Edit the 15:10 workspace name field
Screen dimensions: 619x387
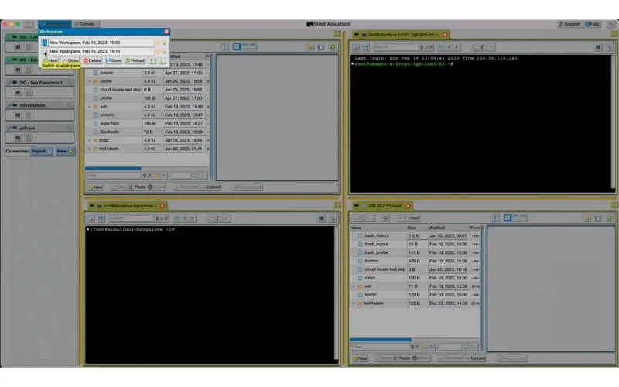coord(101,51)
